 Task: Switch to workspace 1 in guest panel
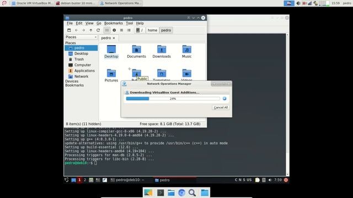click(x=79, y=180)
